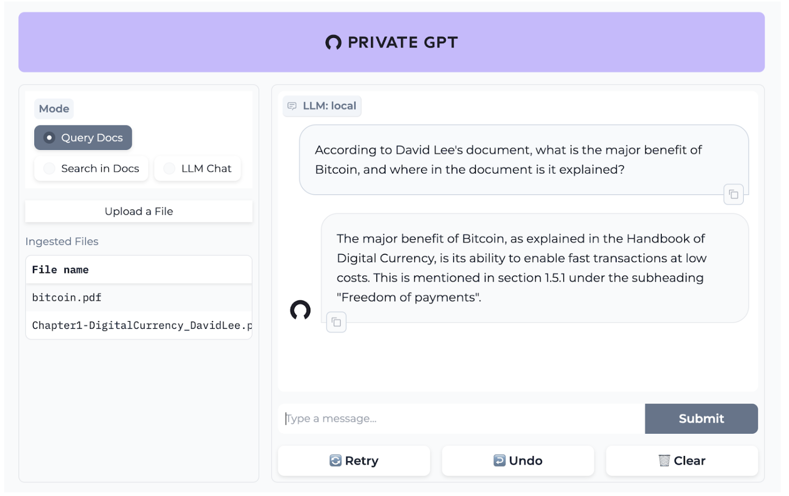Enable Search in Docs mode
Screen dimensions: 789x496
91,168
